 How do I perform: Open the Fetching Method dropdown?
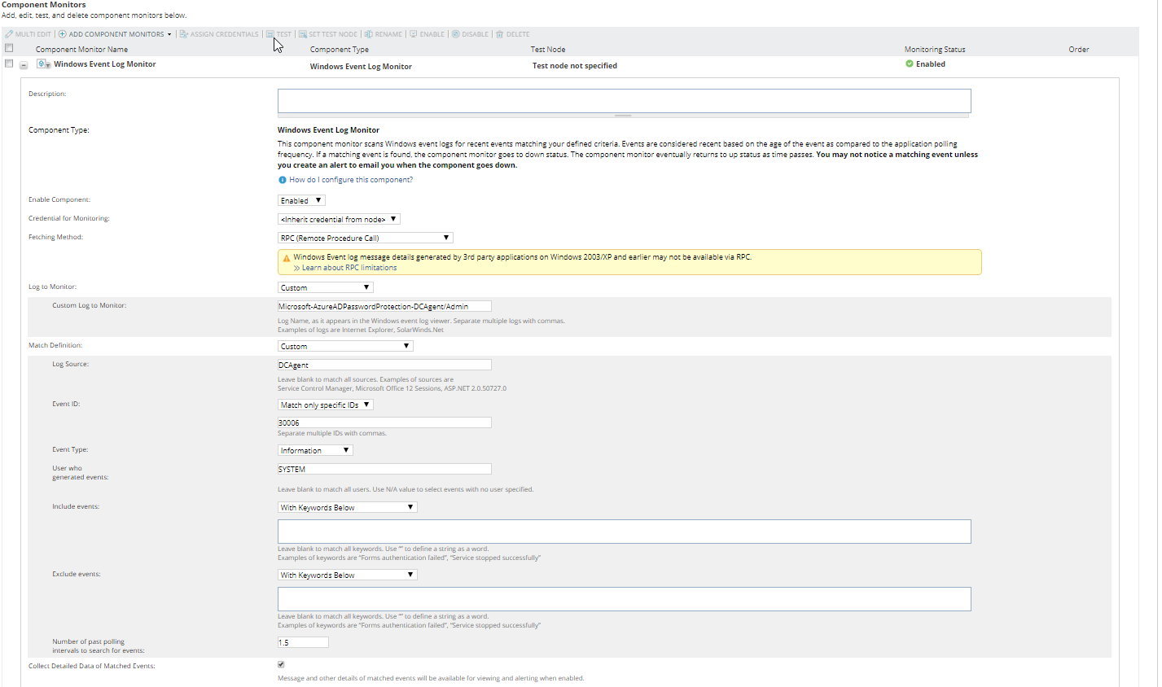click(x=365, y=238)
